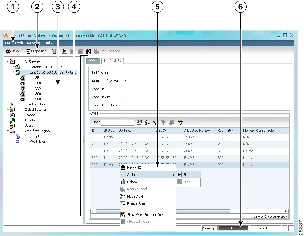Viewport: 304px width, 236px height.
Task: Click Stop in the Actions submenu
Action: (187, 182)
